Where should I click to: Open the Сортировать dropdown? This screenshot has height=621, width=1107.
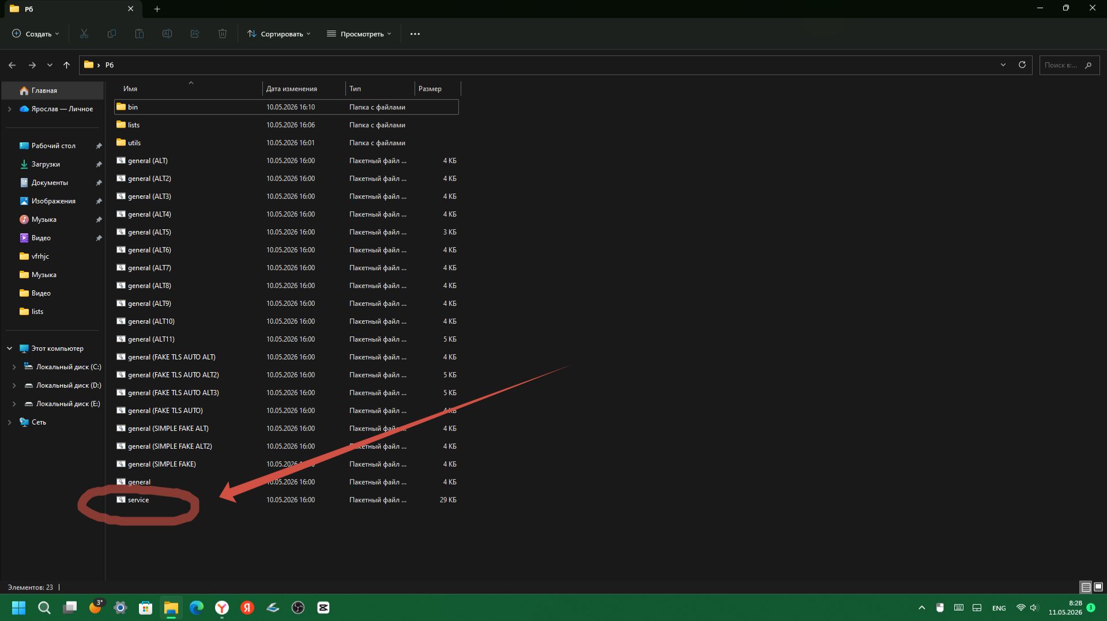[x=279, y=34]
